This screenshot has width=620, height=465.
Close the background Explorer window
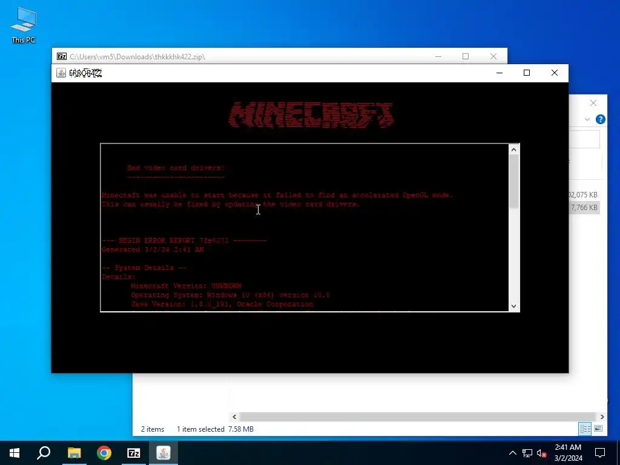tap(593, 103)
